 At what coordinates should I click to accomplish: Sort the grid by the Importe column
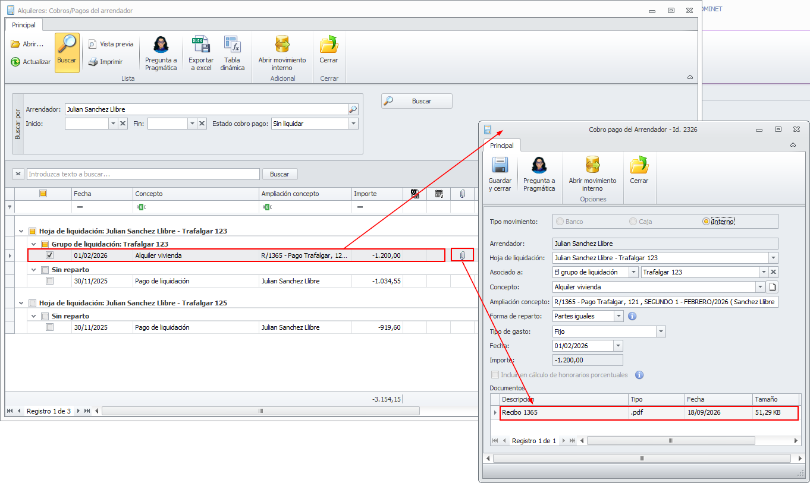tap(377, 194)
